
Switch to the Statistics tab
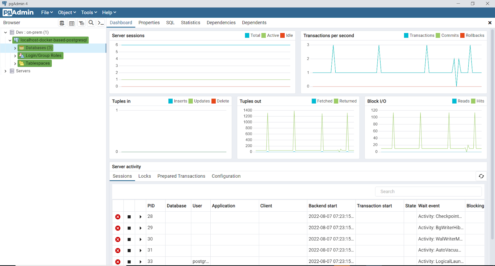191,23
